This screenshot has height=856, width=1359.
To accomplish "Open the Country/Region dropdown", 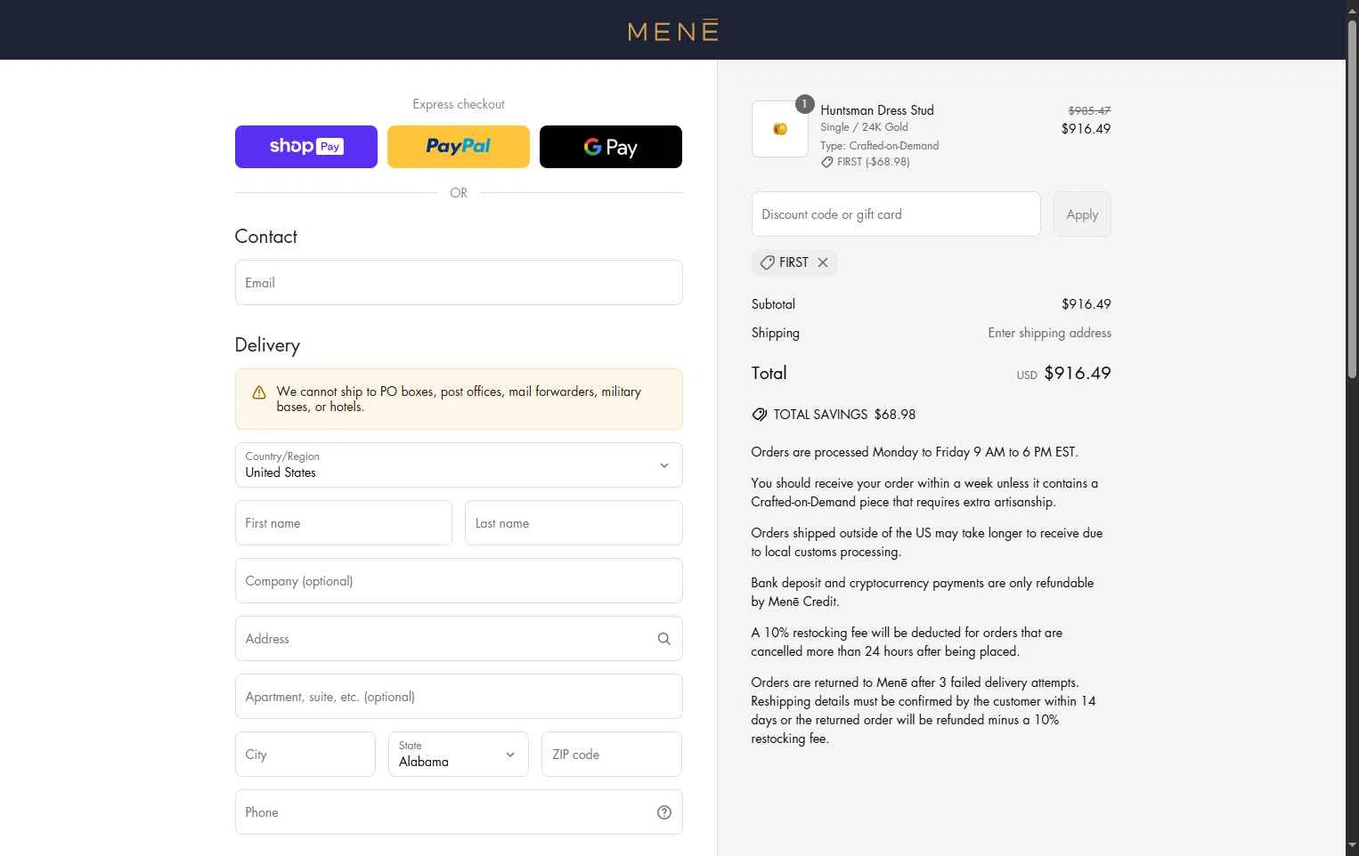I will click(459, 464).
